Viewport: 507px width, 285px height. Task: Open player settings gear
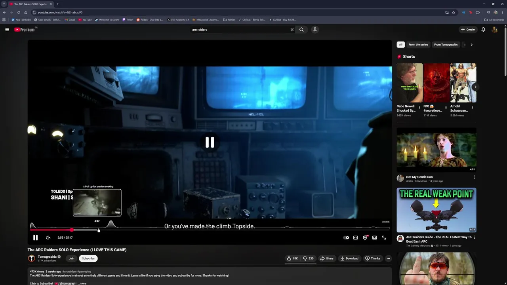click(x=365, y=237)
